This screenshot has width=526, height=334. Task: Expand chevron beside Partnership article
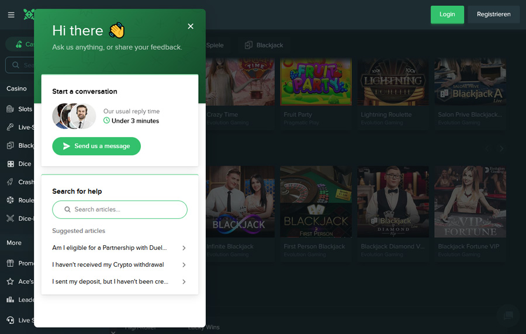[x=184, y=248]
